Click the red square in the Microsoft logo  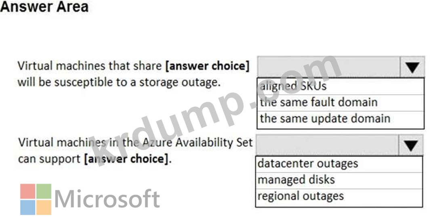pyautogui.click(x=28, y=191)
